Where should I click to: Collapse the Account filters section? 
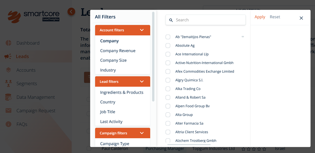(x=142, y=30)
